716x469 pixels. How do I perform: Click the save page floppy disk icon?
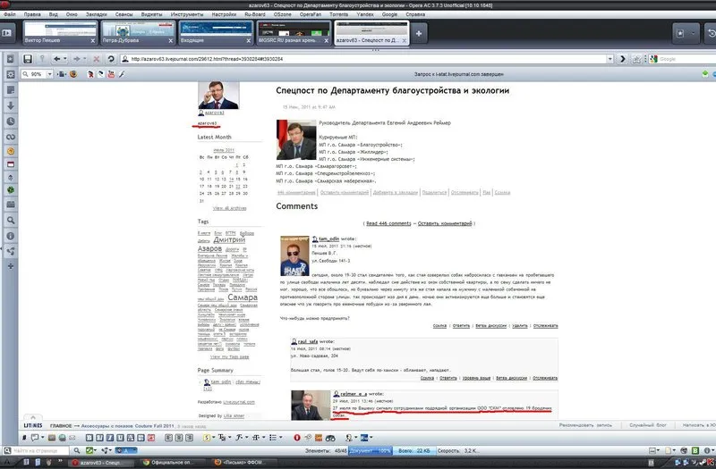28,59
